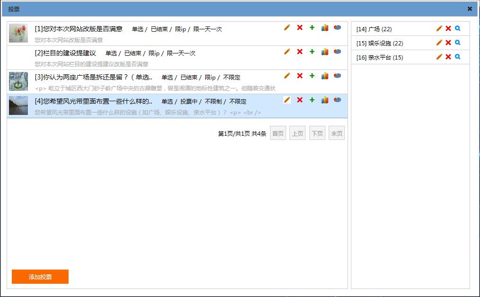The width and height of the screenshot is (480, 297).
Task: Click the 上页 previous page button
Action: pyautogui.click(x=297, y=133)
